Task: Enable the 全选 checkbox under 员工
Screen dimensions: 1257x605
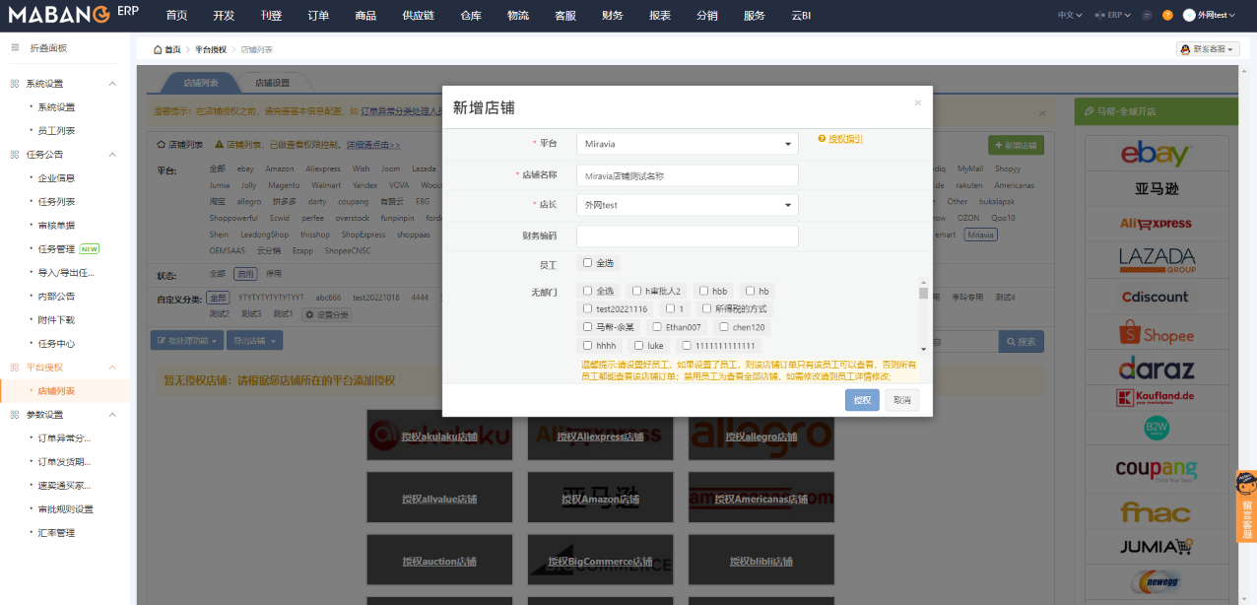Action: pos(588,264)
